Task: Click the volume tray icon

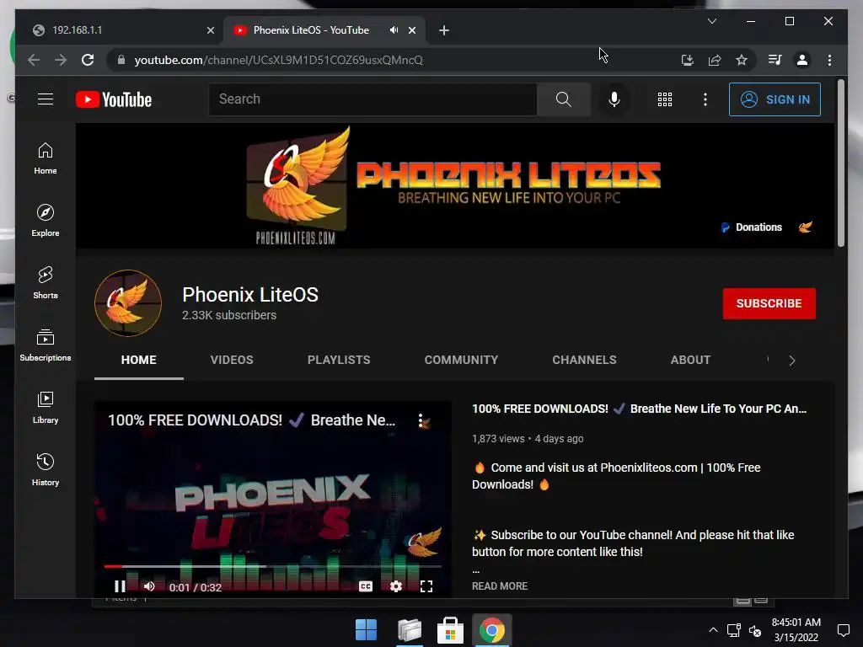Action: [755, 630]
